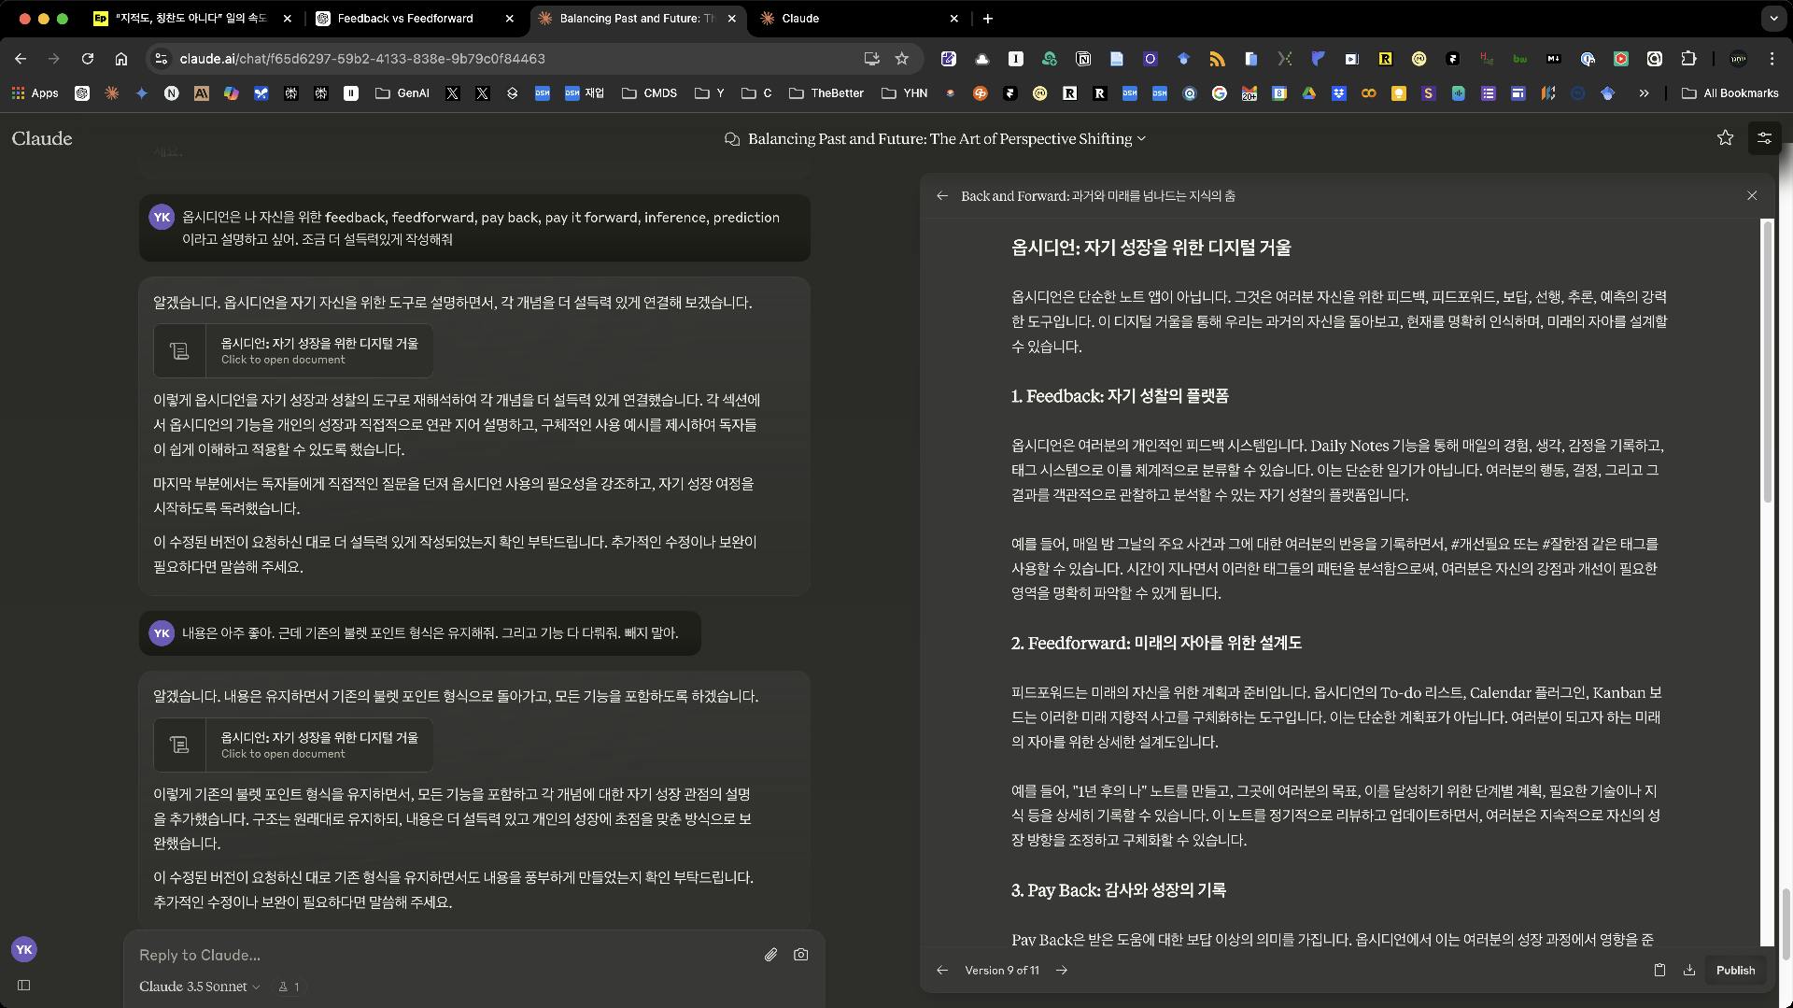Show hidden bookmarks overflow chevron
Image resolution: width=1793 pixels, height=1008 pixels.
[x=1644, y=93]
